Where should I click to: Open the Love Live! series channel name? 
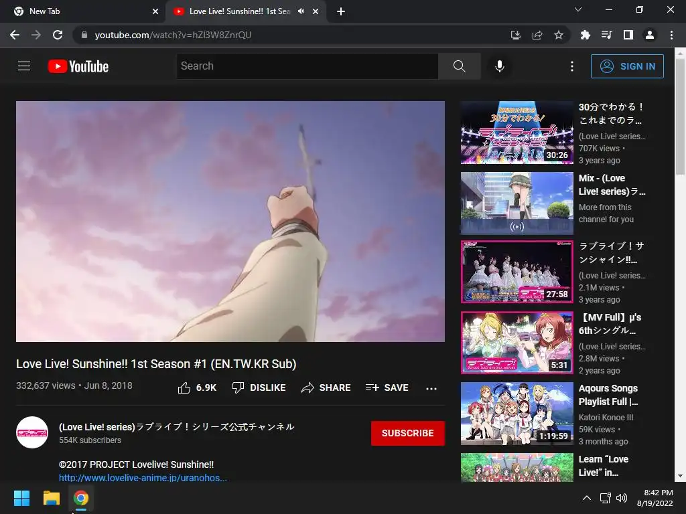coord(177,426)
